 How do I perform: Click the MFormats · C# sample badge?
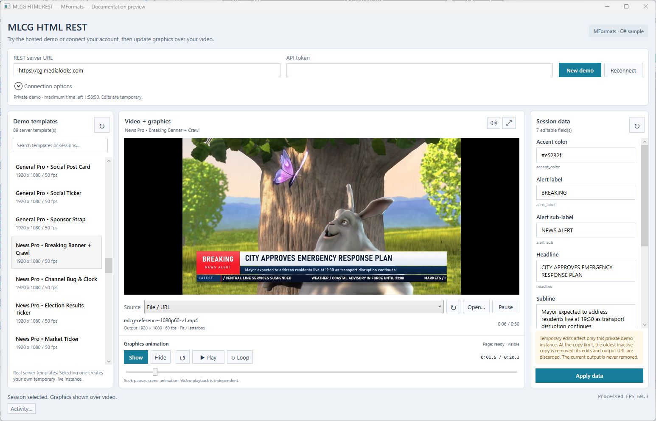pos(618,31)
